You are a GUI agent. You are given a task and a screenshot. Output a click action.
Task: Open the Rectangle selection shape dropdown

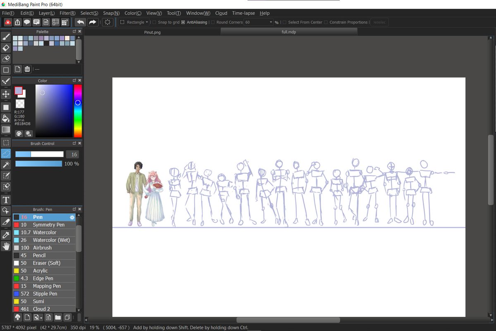[134, 22]
